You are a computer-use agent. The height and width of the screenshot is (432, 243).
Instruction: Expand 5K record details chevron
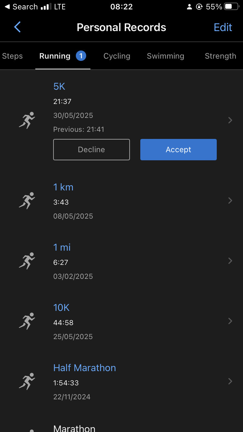230,120
